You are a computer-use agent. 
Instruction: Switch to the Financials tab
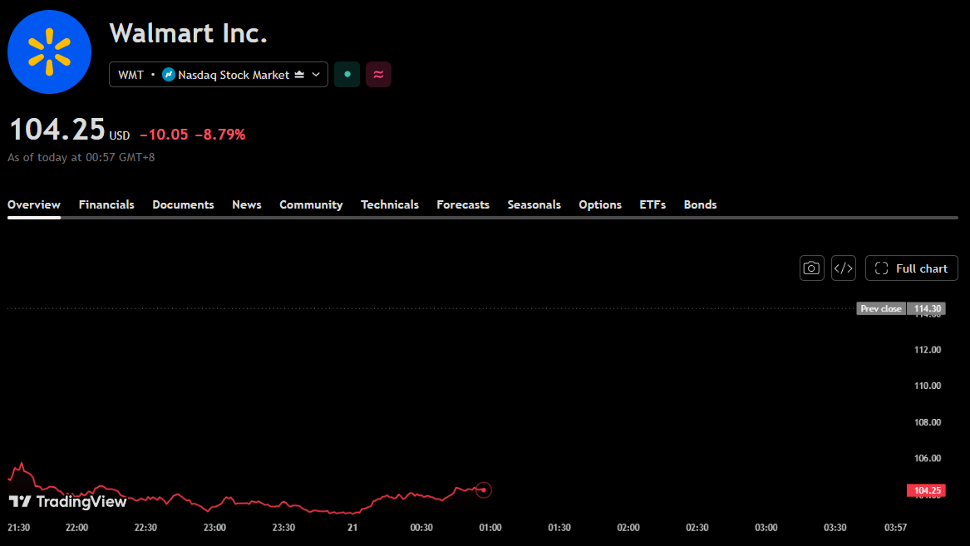tap(106, 204)
